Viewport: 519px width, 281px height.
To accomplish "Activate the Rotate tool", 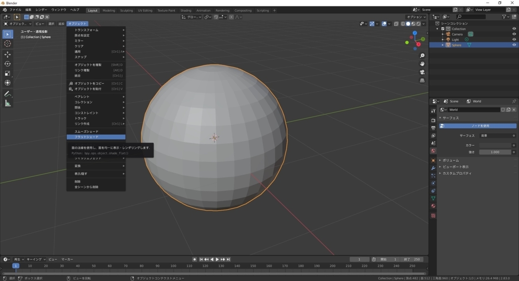I will (8, 64).
